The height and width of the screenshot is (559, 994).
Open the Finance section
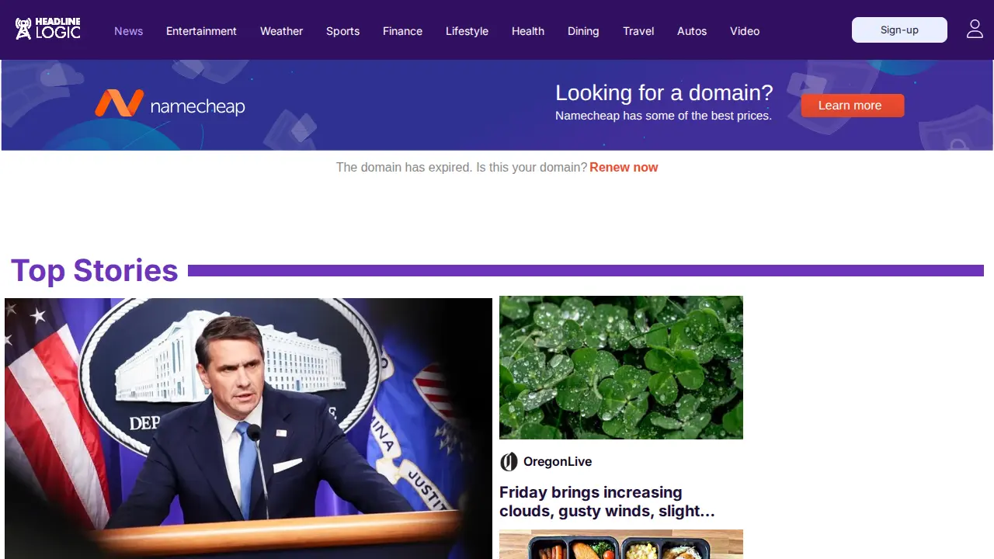point(402,31)
